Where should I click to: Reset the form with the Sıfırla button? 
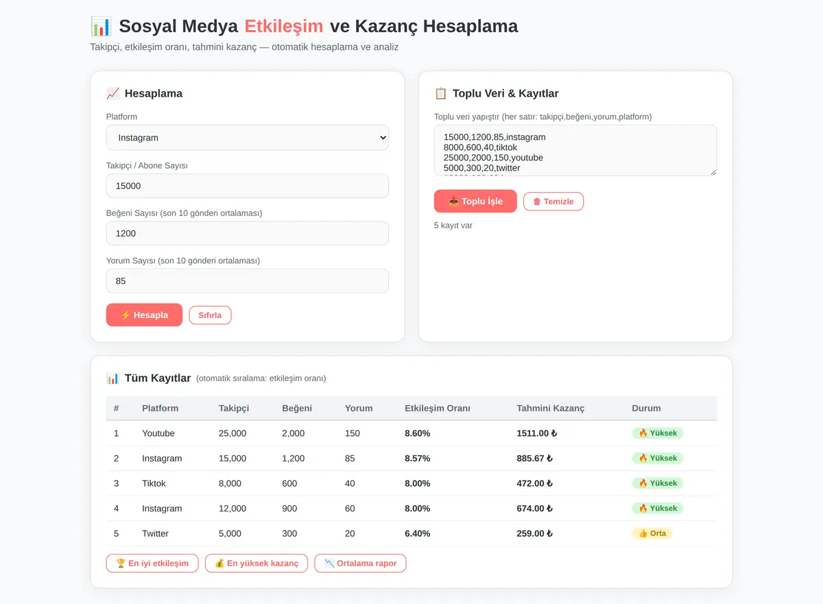[x=210, y=315]
